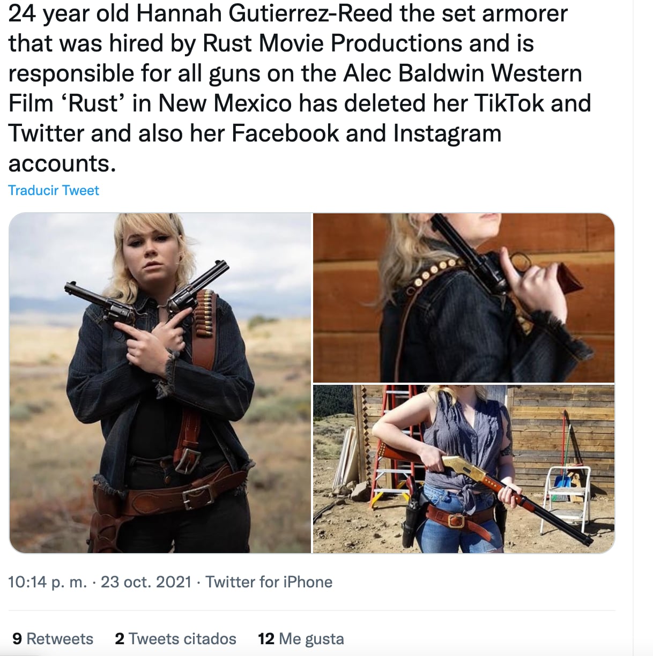See likes by clicking "12 Me gusta"
This screenshot has height=656, width=653.
(x=301, y=639)
